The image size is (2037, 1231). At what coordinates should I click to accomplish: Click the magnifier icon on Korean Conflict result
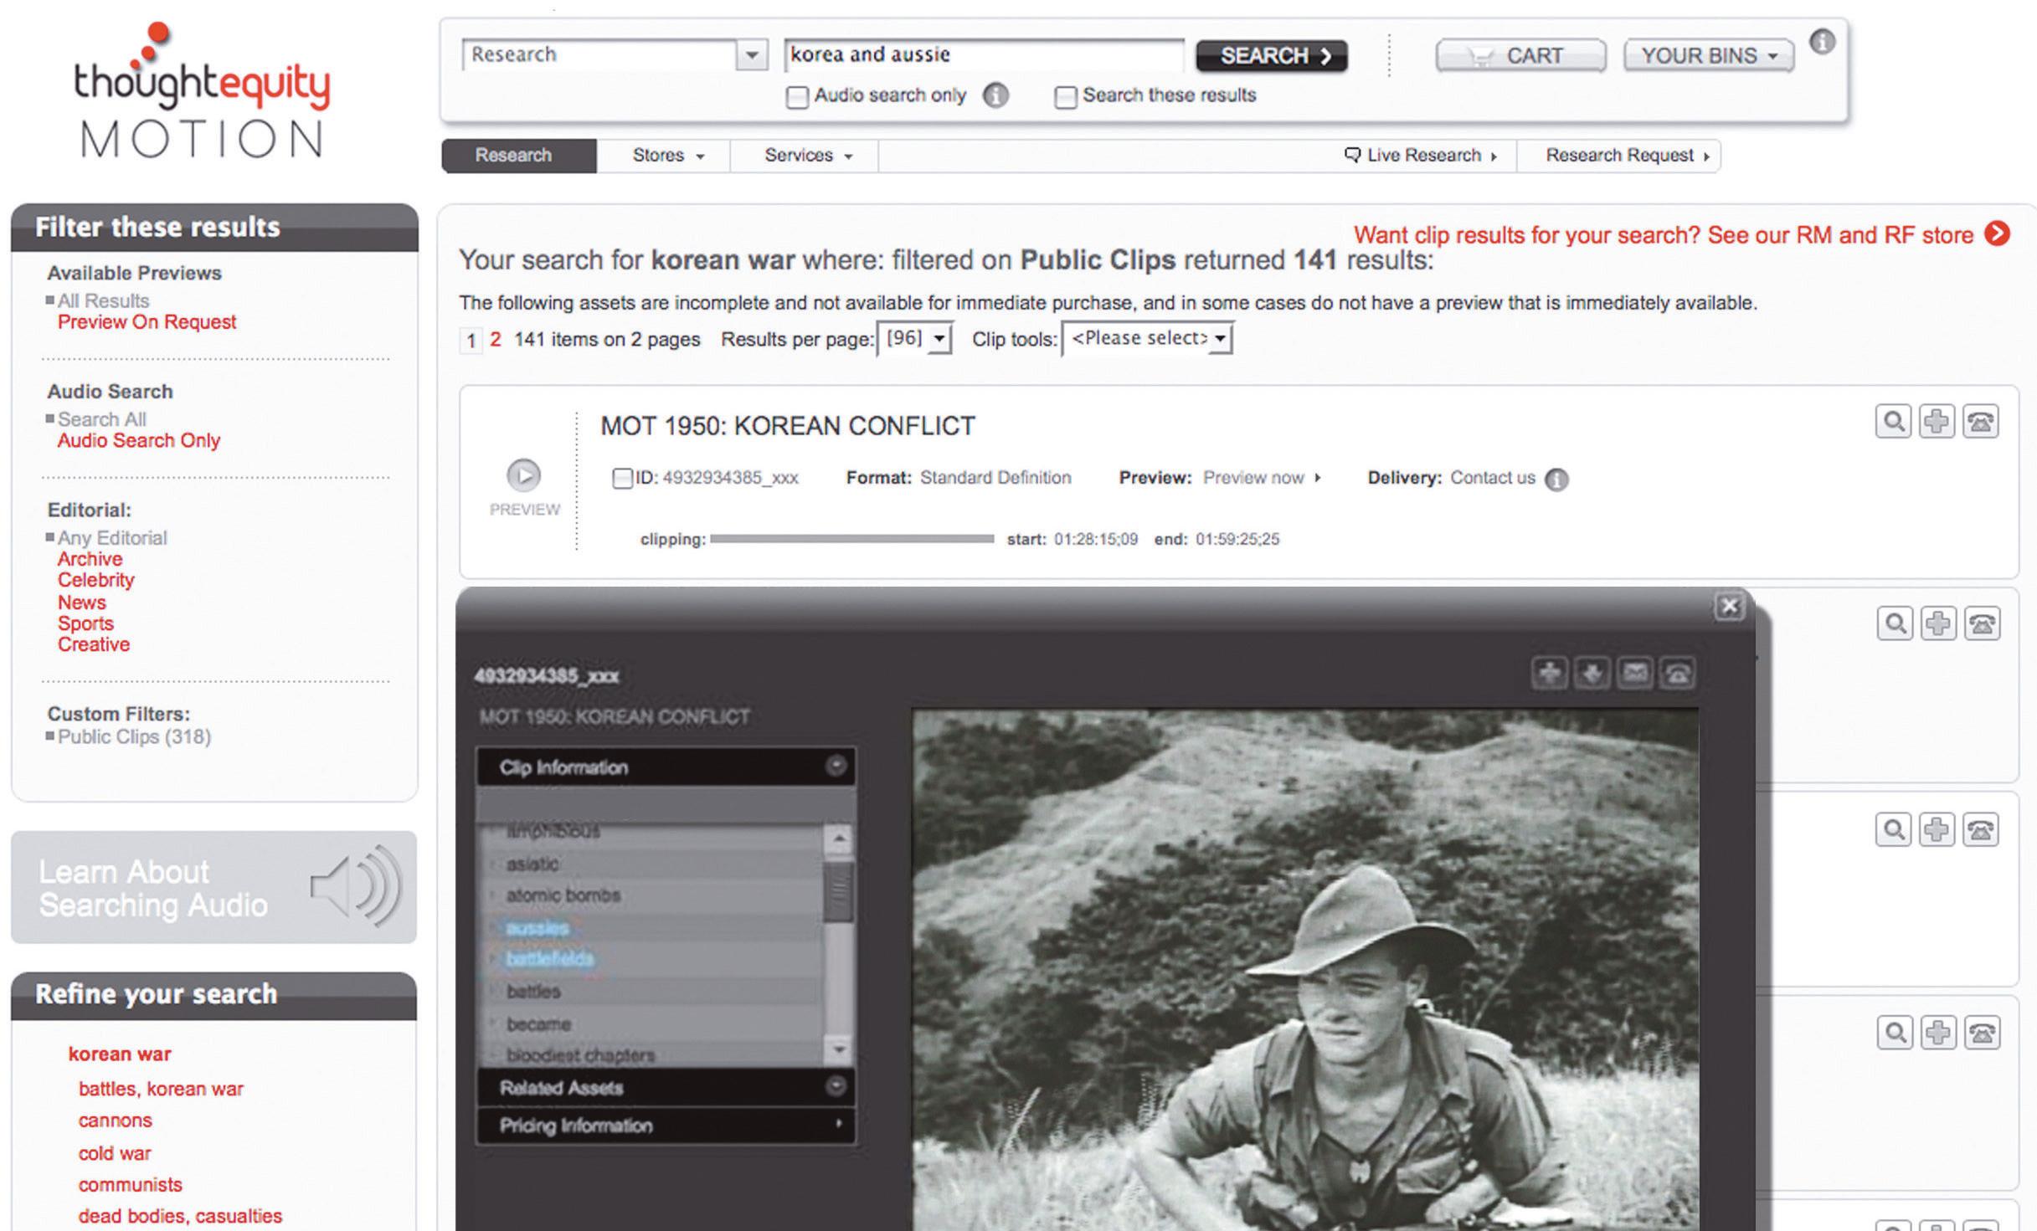[x=1892, y=421]
